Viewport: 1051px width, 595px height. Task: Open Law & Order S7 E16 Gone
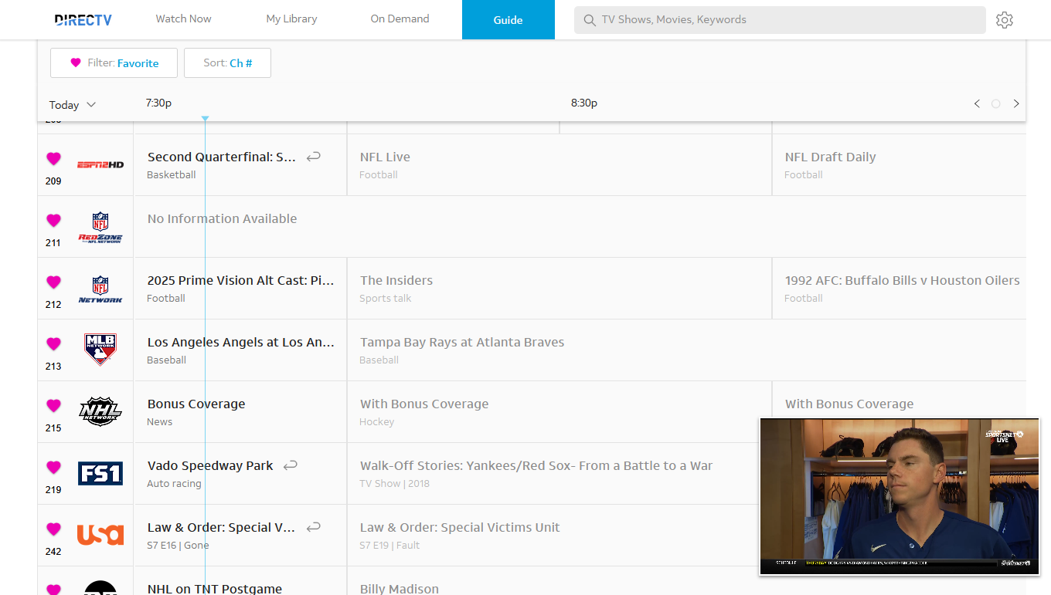point(240,535)
